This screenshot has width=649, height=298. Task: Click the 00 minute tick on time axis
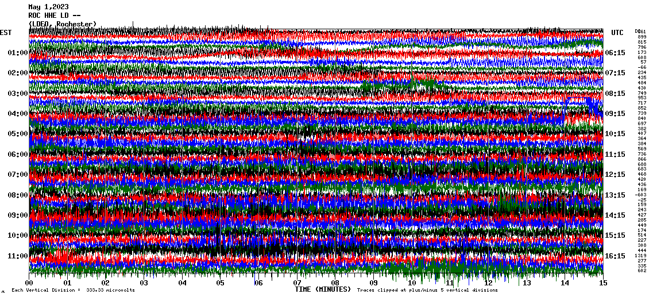[29, 283]
